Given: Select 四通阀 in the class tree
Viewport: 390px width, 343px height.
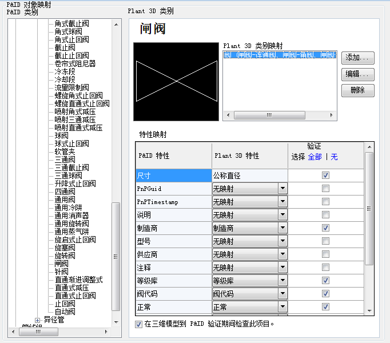Looking at the screenshot, I should pos(65,192).
